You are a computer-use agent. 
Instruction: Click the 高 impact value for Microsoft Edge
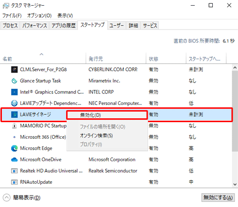coord(191,148)
